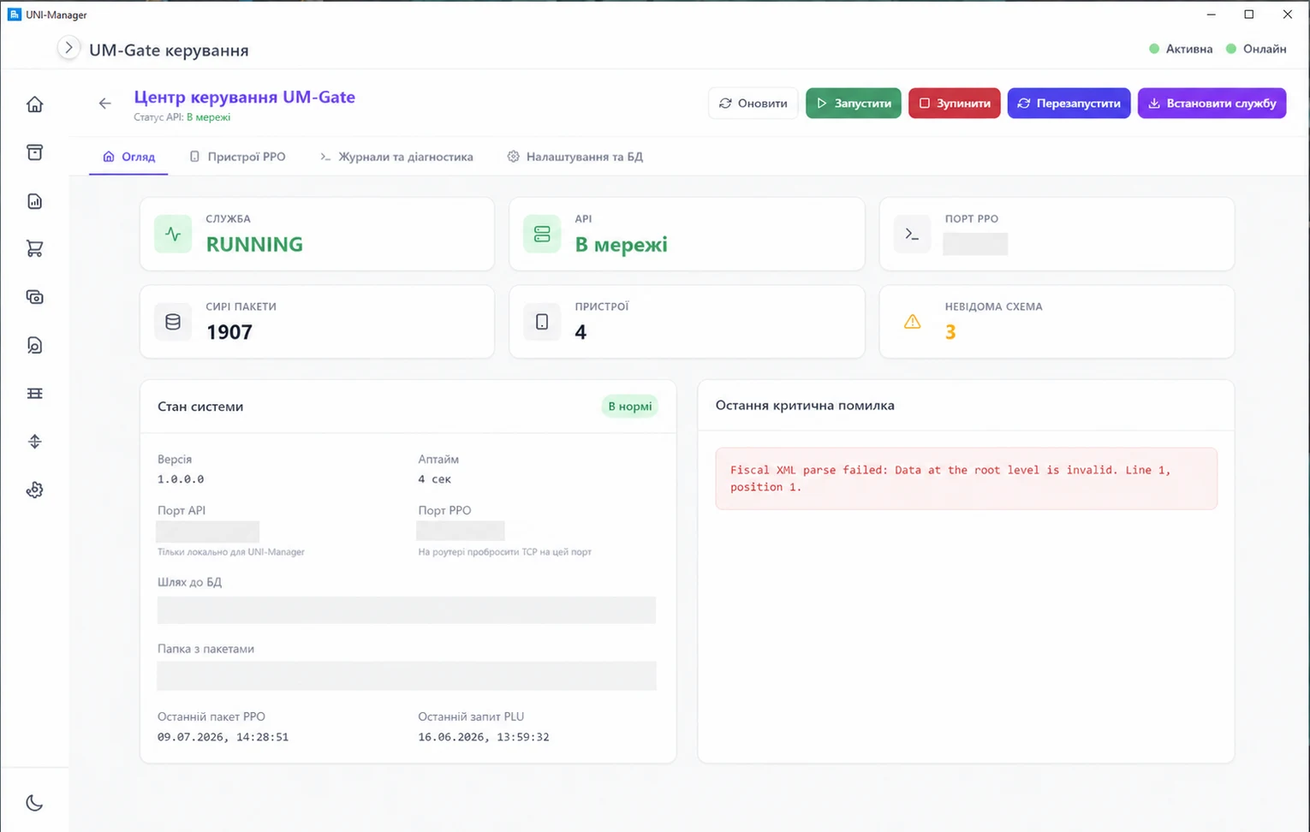
Task: Go back using the left arrow
Action: point(104,104)
